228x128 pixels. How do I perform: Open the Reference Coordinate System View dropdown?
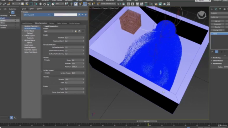[x=60, y=4]
